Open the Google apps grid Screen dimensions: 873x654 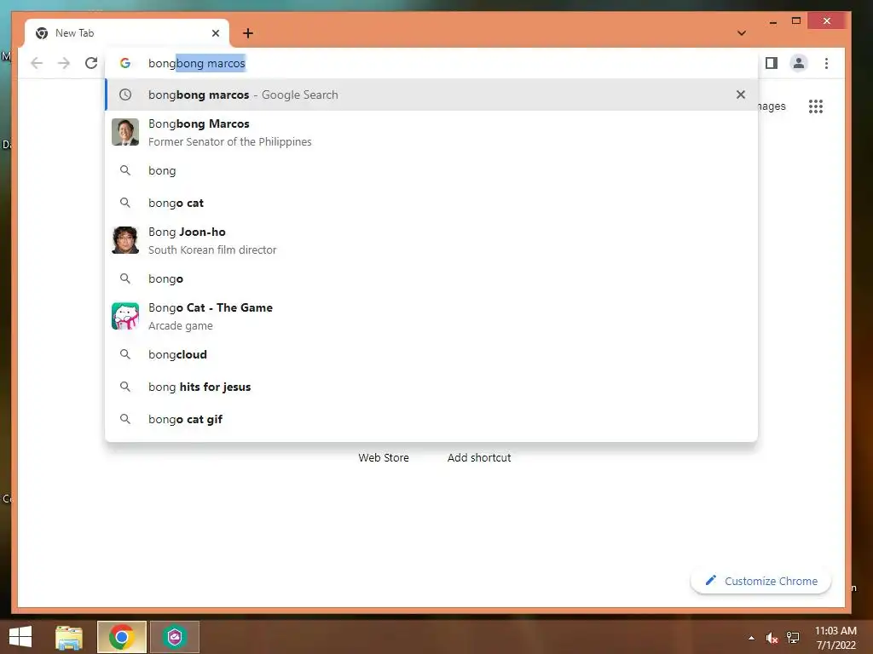tap(816, 106)
